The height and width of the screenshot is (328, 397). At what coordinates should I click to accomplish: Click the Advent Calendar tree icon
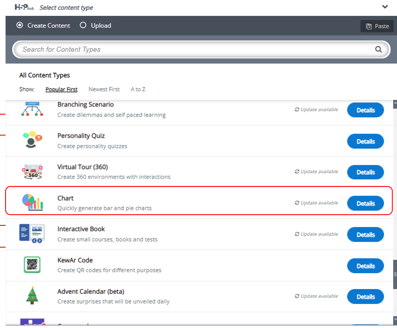coord(32,296)
